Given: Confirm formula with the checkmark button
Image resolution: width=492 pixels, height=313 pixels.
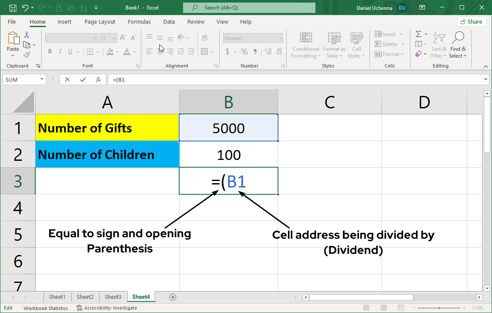Looking at the screenshot, I should pyautogui.click(x=82, y=79).
